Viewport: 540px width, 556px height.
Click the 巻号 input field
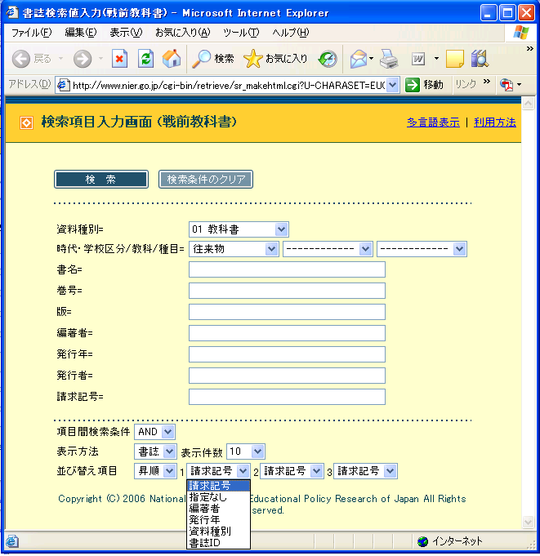[x=287, y=291]
